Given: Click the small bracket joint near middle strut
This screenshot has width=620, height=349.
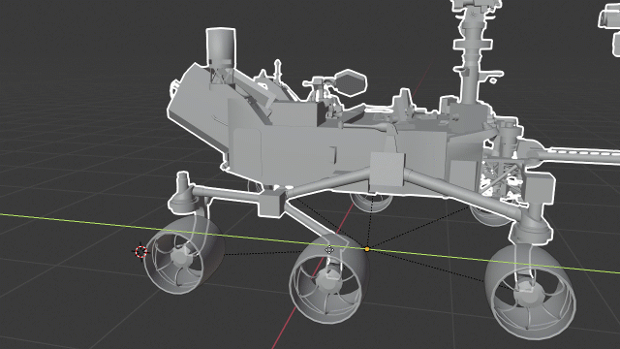Looking at the screenshot, I should pos(270,204).
